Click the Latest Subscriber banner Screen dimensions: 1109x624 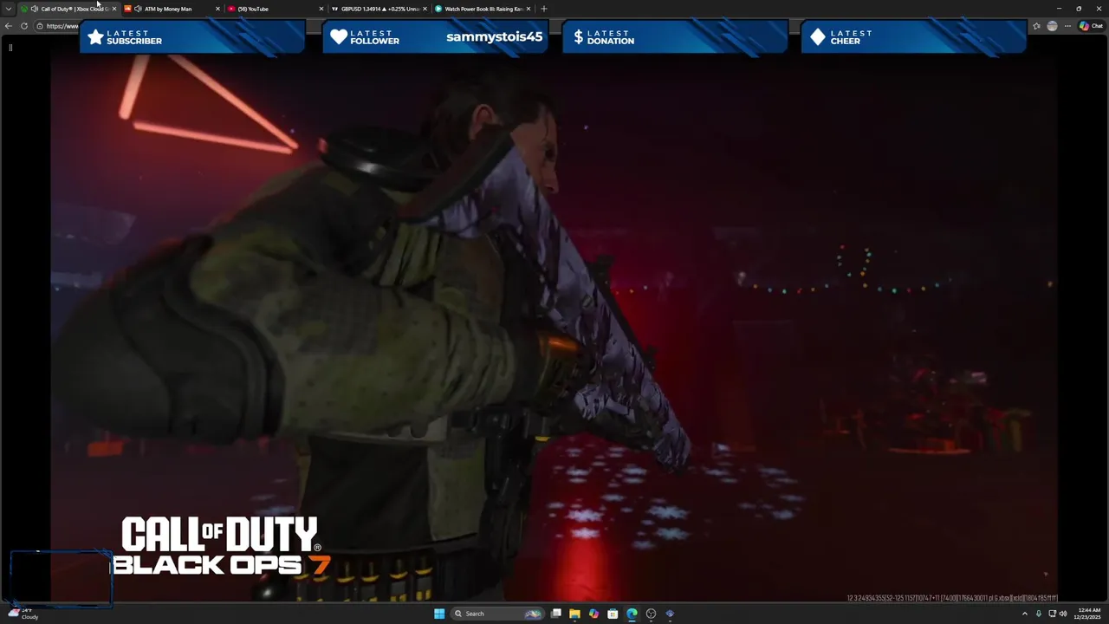(x=192, y=37)
